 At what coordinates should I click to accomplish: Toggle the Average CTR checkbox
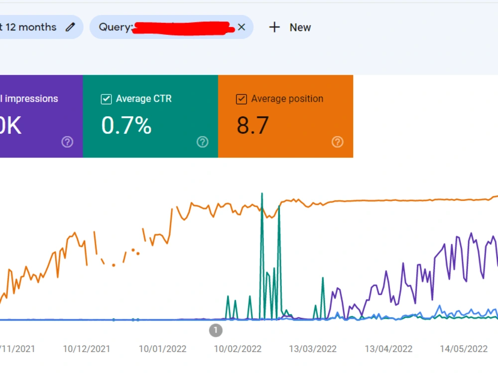click(x=106, y=99)
